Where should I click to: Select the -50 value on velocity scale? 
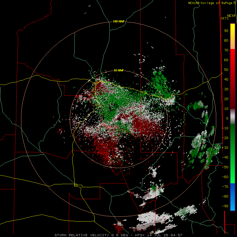click(x=225, y=167)
